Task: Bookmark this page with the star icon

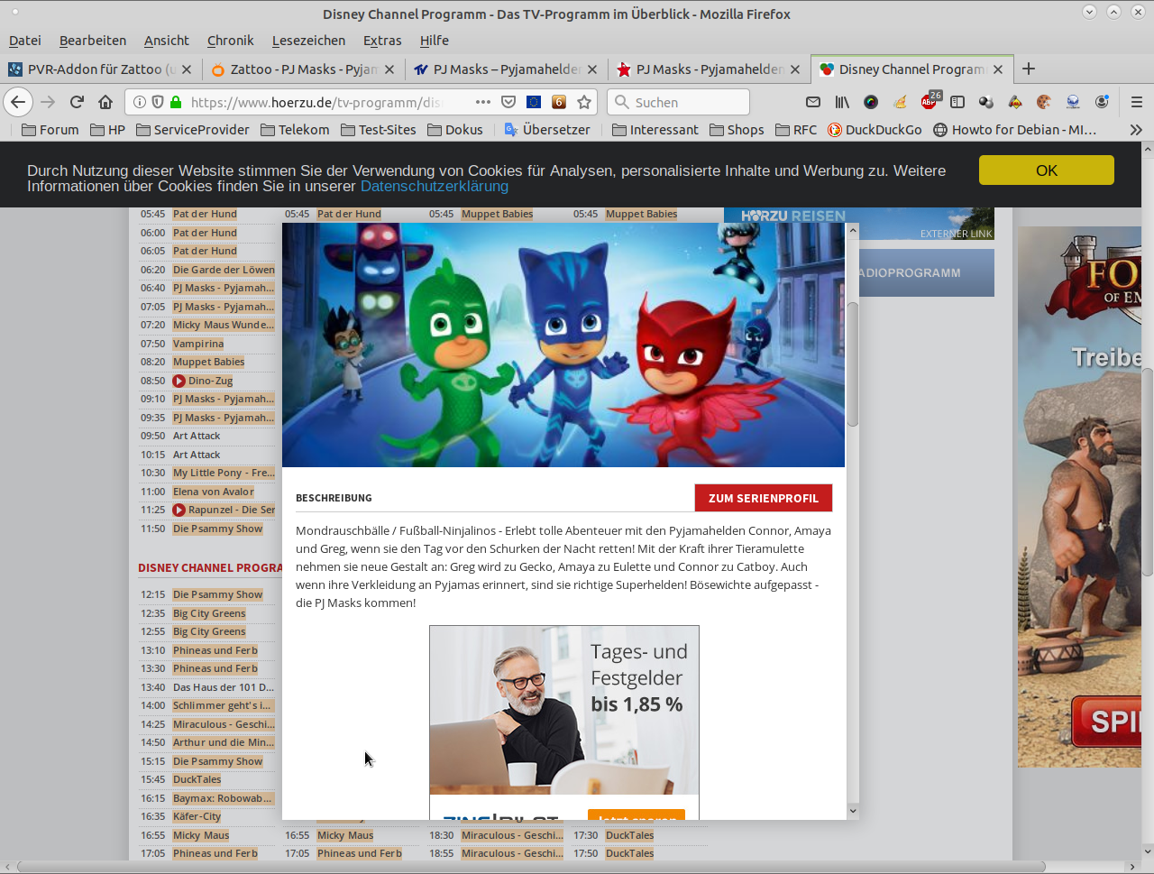Action: coord(584,102)
